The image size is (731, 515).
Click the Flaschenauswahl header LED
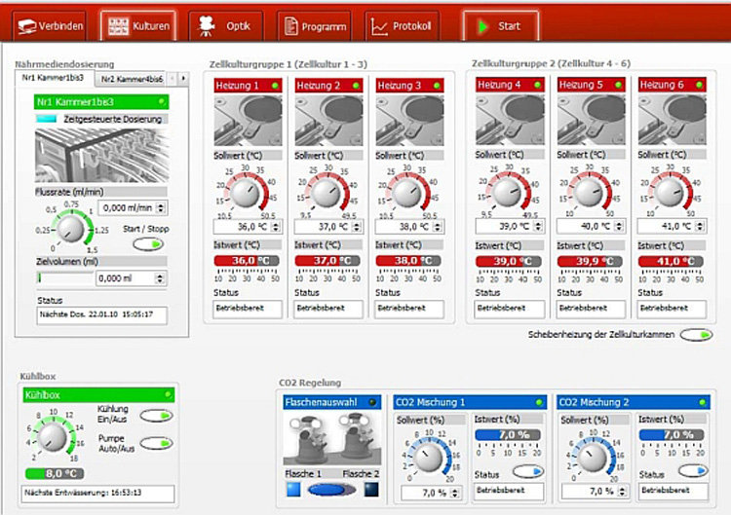point(372,402)
